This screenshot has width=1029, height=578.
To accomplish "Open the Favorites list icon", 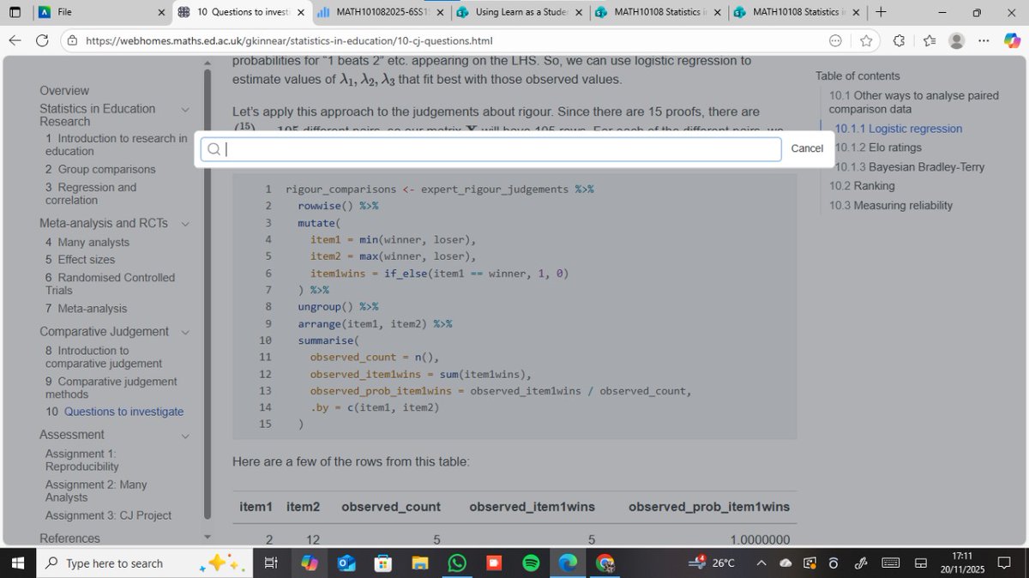I will coord(927,40).
